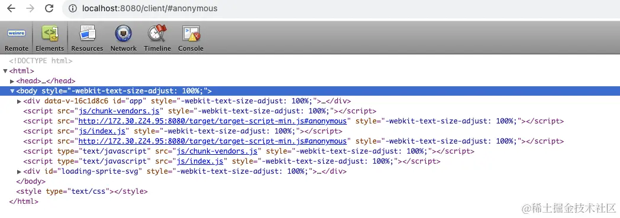The width and height of the screenshot is (620, 218).
Task: Select the Elements panel icon
Action: pos(50,38)
